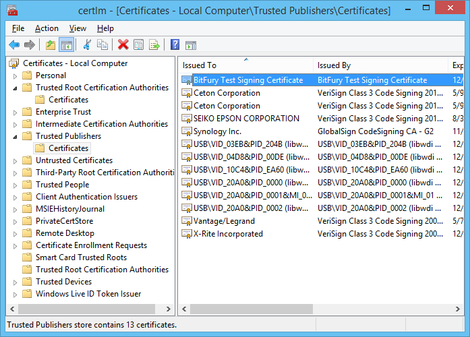Expand the Intermediate Certification Authorities node

tap(16, 124)
